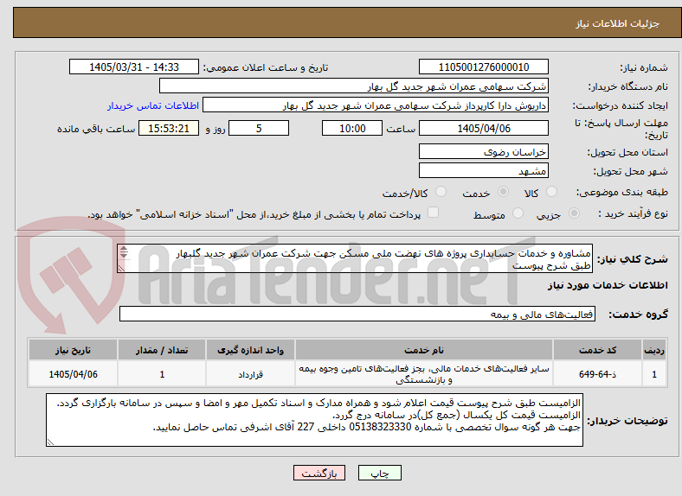Click the شهر محل تحویل field مشهد

coord(483,170)
